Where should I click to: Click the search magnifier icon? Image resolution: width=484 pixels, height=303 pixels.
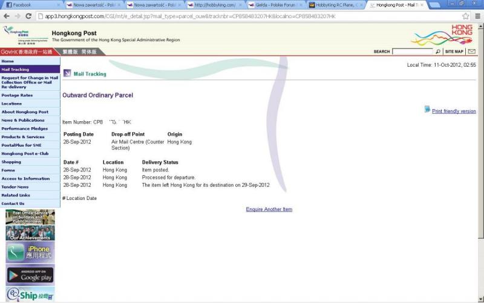[x=438, y=52]
